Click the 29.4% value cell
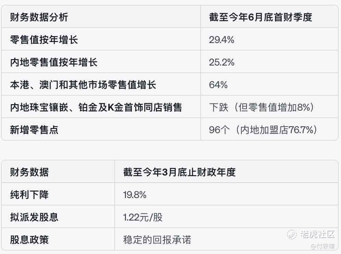Image resolution: width=341 pixels, height=254 pixels. 222,40
